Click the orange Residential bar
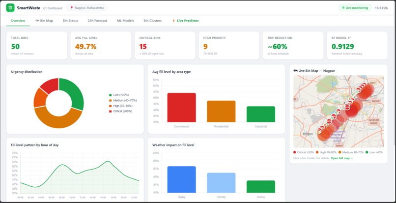396x203 pixels. (x=221, y=111)
